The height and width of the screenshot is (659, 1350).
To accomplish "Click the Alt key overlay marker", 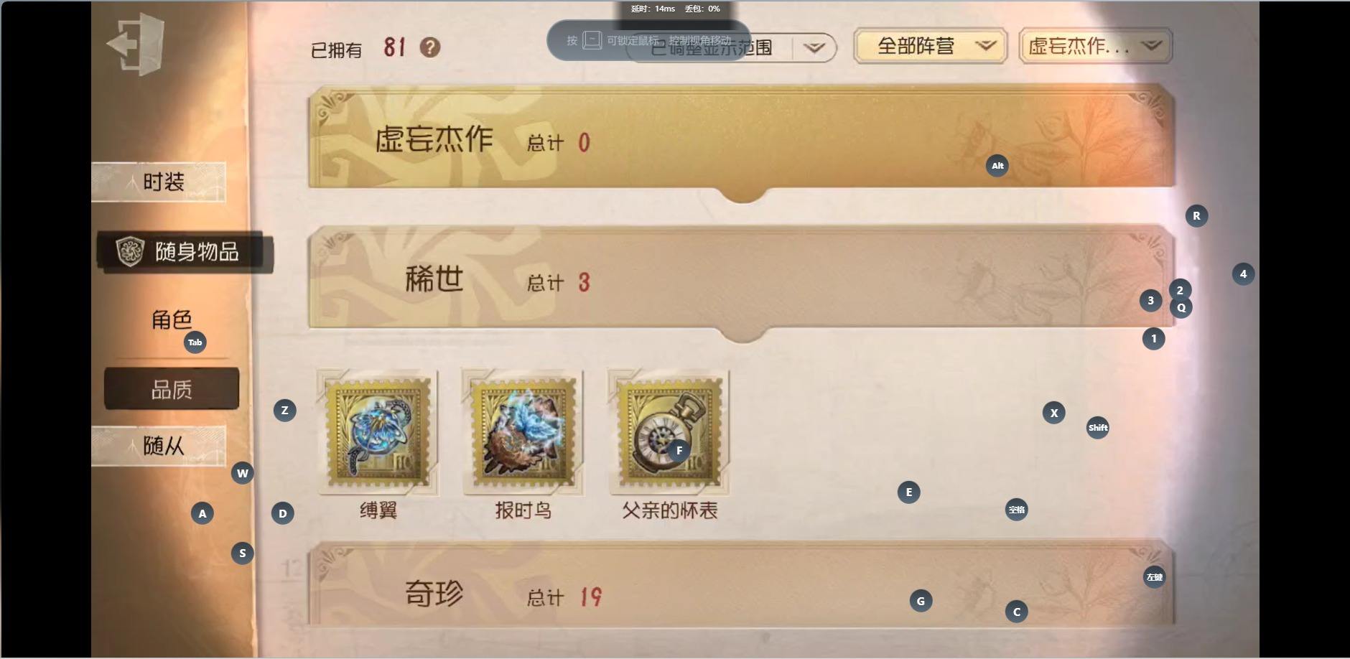I will click(x=997, y=166).
